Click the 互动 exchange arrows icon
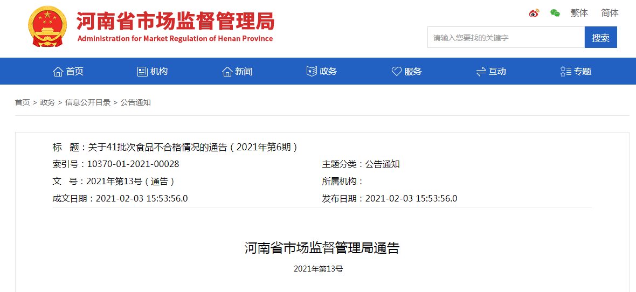Viewport: 636px width, 292px height. click(x=481, y=72)
